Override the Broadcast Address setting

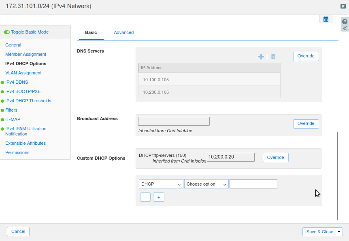306,124
